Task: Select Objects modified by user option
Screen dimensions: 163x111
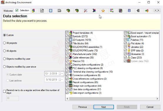Action: point(4,59)
